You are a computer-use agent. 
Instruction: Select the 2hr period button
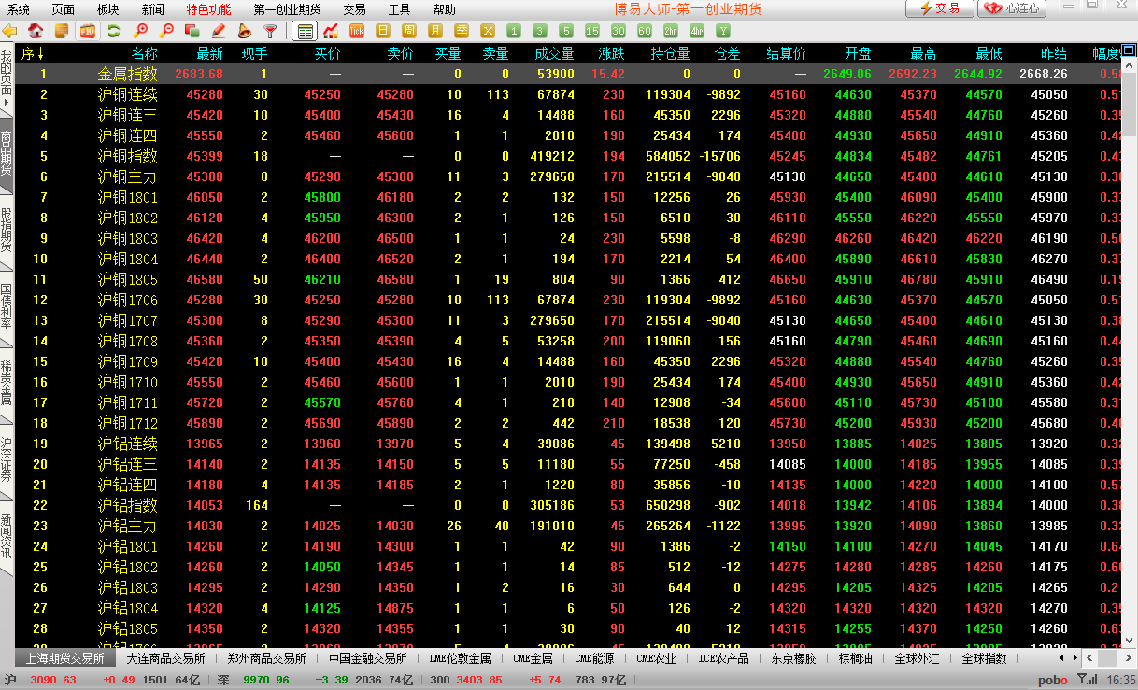[671, 31]
